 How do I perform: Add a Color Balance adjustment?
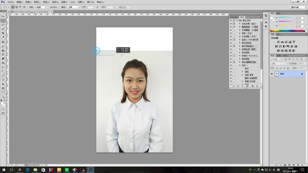[x=280, y=46]
